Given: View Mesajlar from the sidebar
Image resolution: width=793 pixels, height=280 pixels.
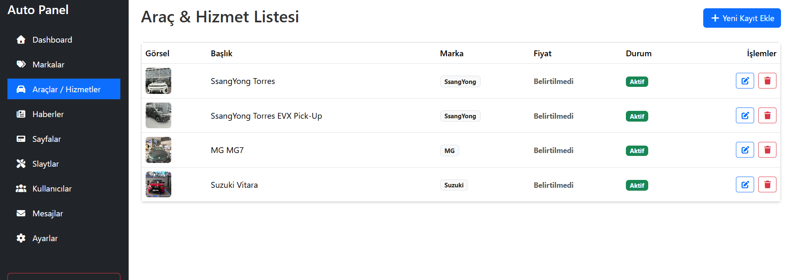Looking at the screenshot, I should [x=48, y=213].
